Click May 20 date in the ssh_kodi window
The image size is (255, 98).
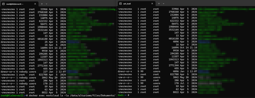188,77
